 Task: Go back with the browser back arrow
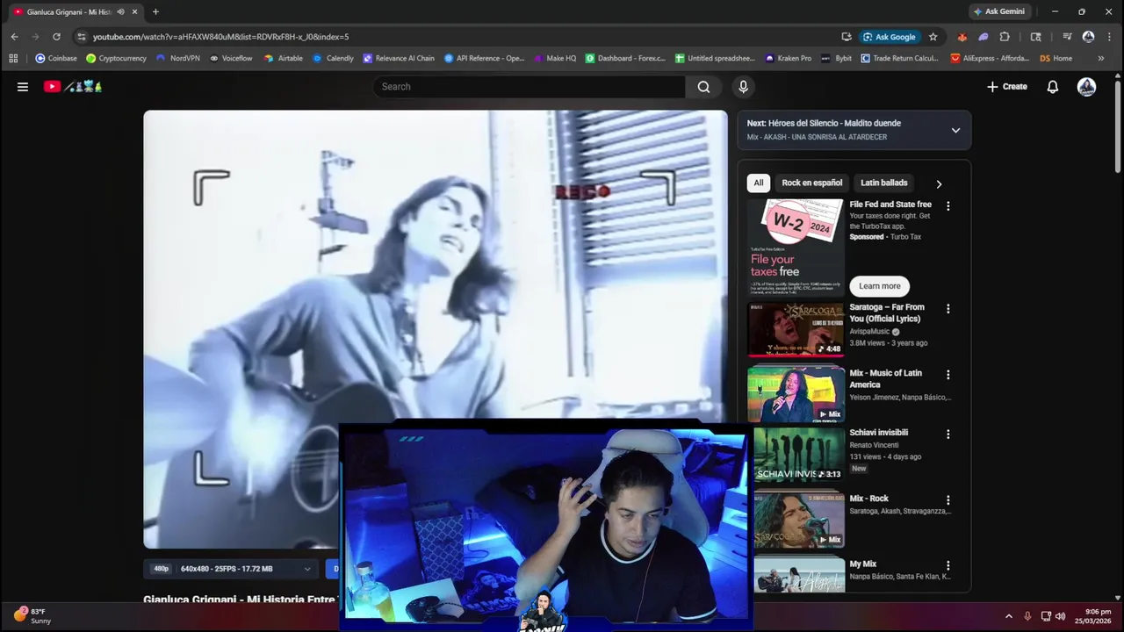14,37
